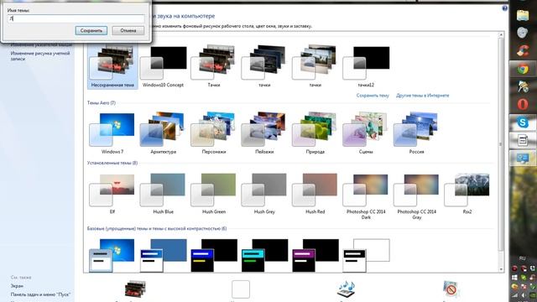Launch Opera from the taskbar
The width and height of the screenshot is (537, 302).
click(523, 104)
